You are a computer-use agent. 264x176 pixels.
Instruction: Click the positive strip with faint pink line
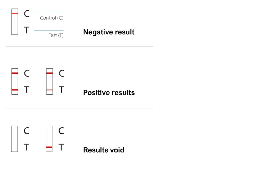pyautogui.click(x=50, y=81)
